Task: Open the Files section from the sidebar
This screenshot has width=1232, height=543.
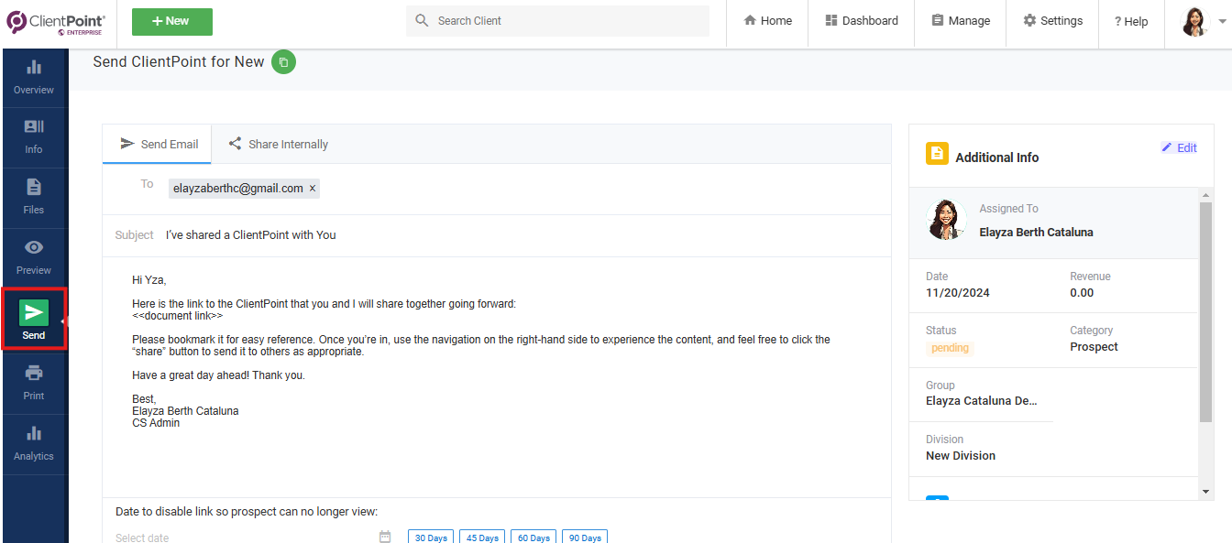Action: 34,195
